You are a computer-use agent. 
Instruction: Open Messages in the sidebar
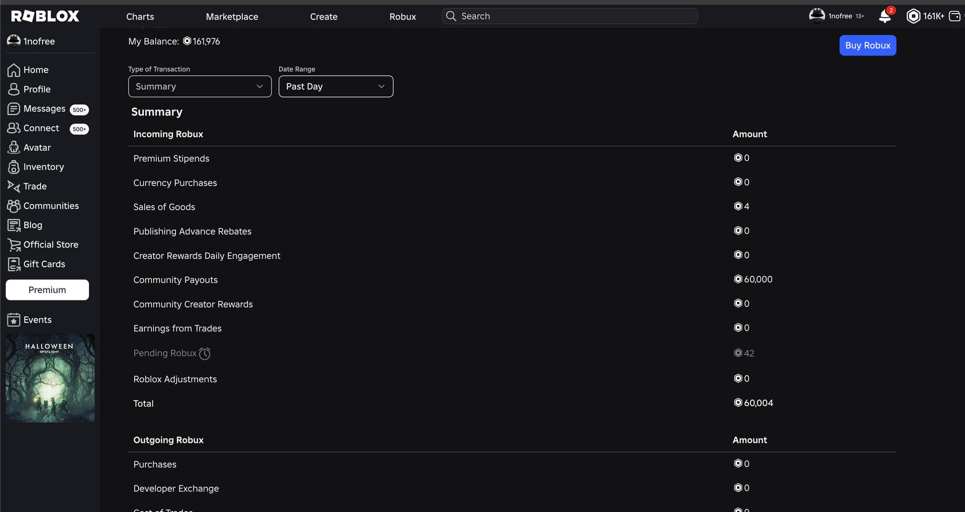click(x=44, y=109)
